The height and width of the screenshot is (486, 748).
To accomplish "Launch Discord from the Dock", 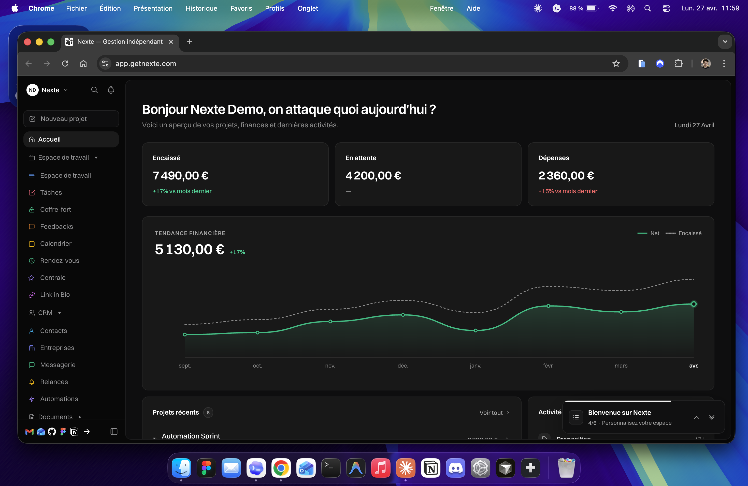I will 456,468.
